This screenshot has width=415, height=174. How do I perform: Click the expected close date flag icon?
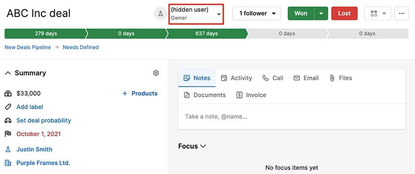coord(8,134)
